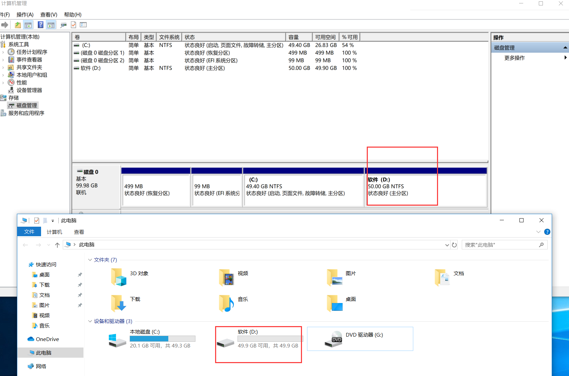Open the 计算机 ribbon tab in Explorer

[x=54, y=232]
